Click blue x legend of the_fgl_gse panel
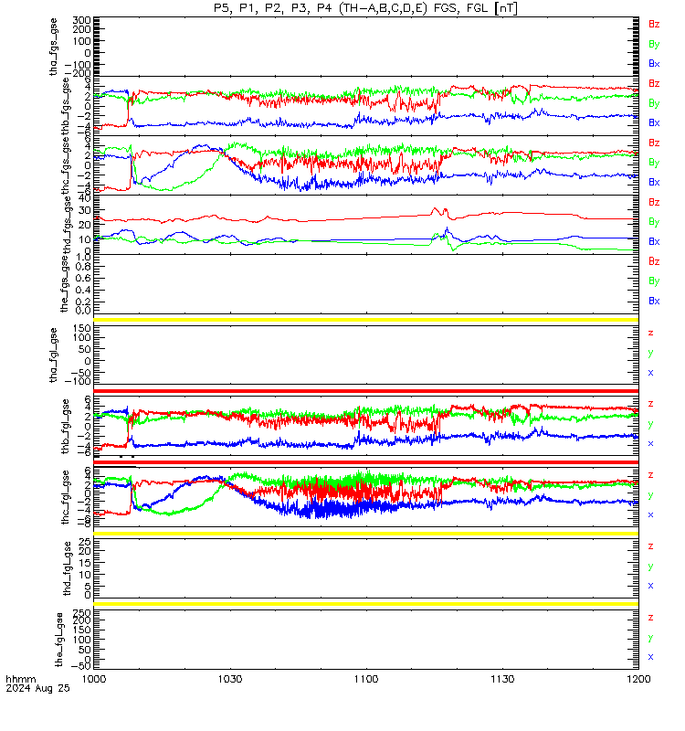Image resolution: width=685 pixels, height=731 pixels. (650, 657)
